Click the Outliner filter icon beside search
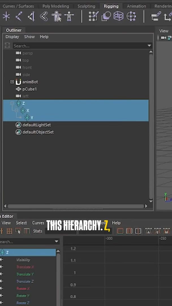Screen dimensions: 172x306 coord(7,45)
